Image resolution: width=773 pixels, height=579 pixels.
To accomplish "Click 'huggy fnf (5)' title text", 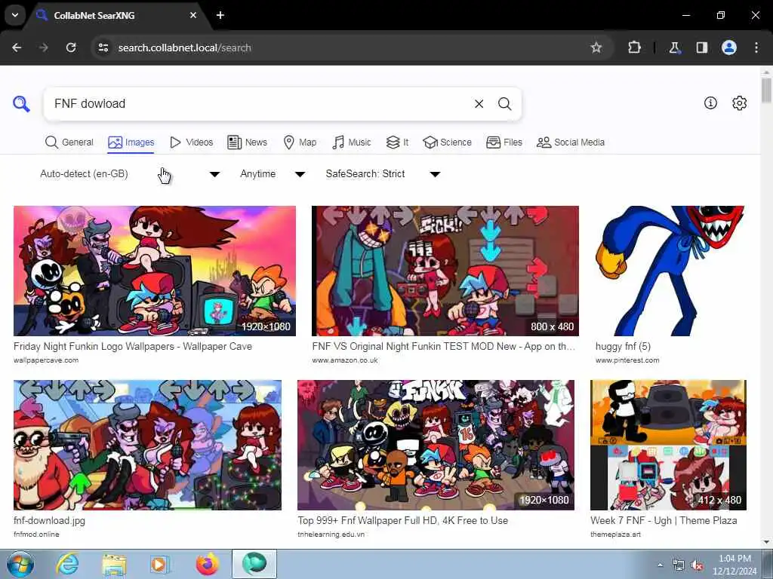I will tap(623, 347).
